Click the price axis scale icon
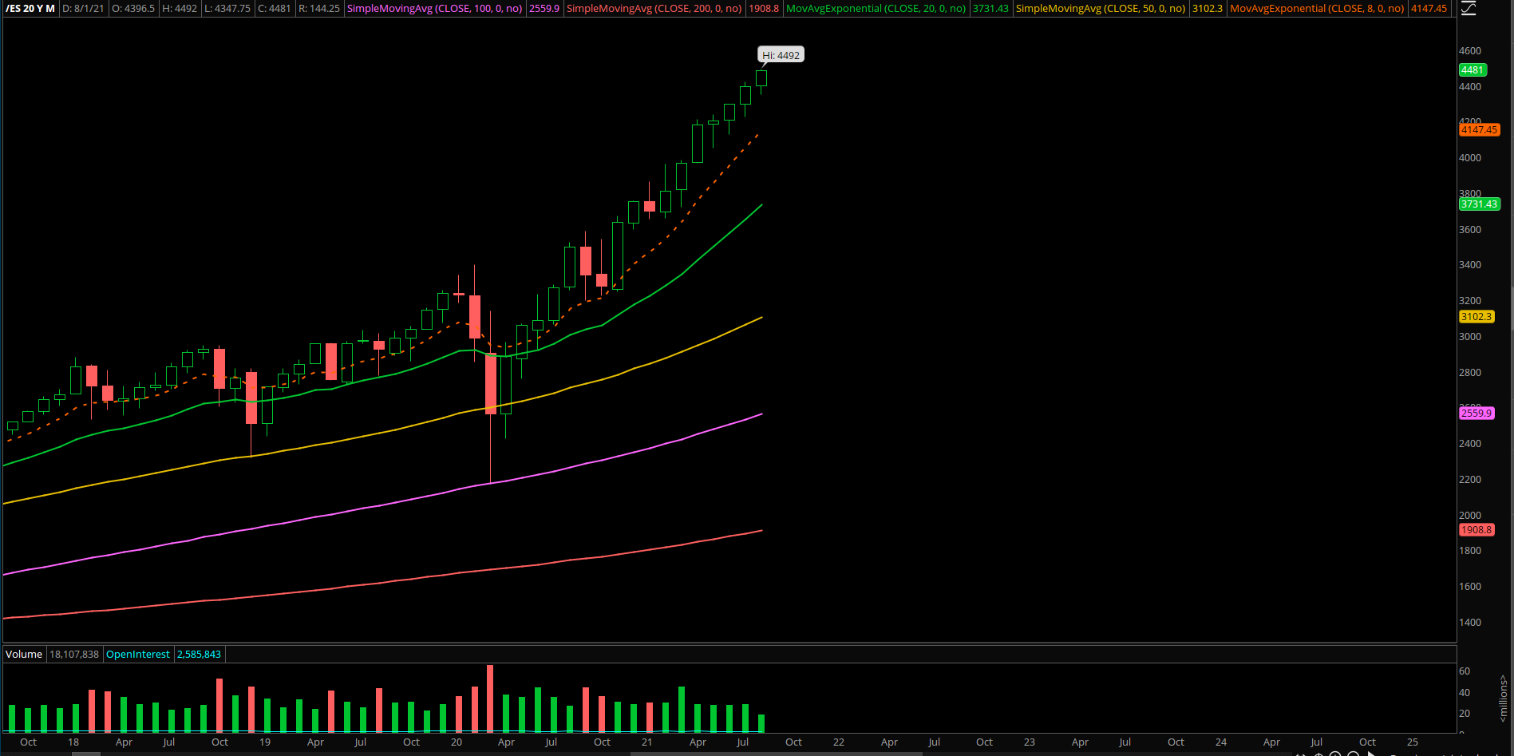 tap(1469, 9)
